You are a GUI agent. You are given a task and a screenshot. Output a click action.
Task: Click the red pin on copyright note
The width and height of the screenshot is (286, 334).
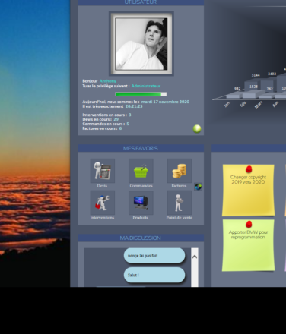(x=249, y=169)
